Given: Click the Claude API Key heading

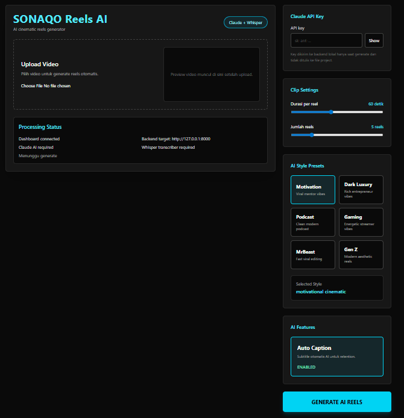Looking at the screenshot, I should [307, 16].
